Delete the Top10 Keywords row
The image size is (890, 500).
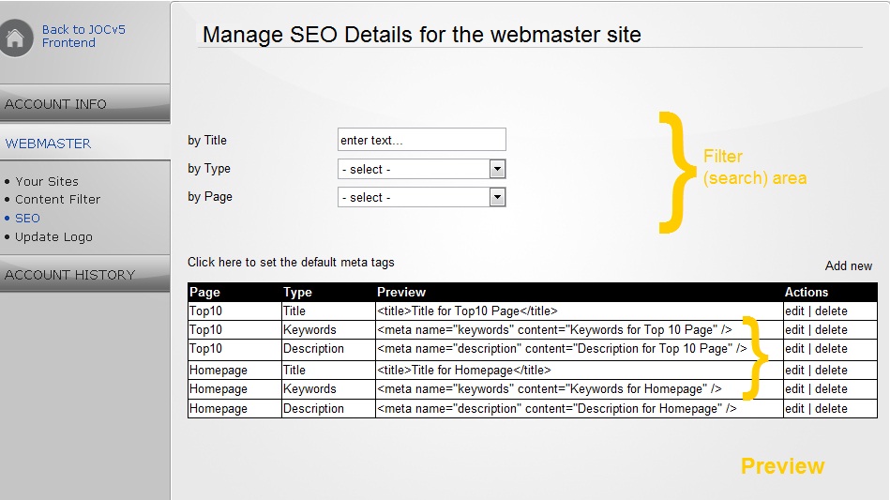[831, 330]
